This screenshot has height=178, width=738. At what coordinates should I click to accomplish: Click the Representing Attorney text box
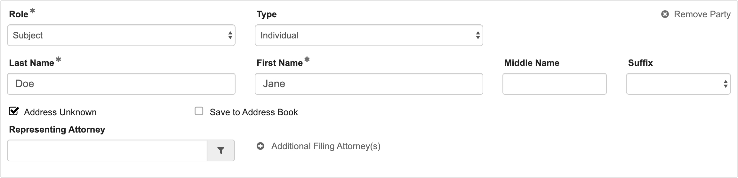click(107, 150)
